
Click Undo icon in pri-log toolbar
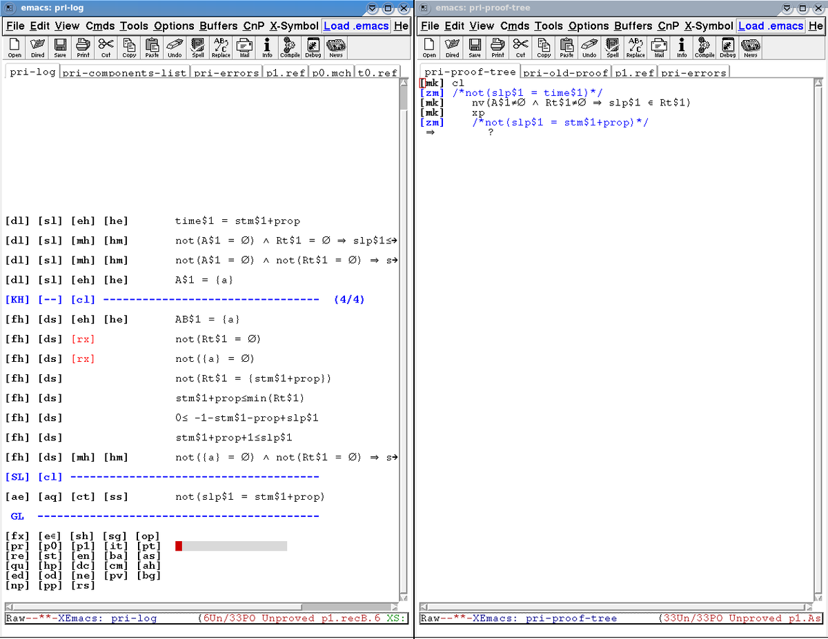[x=175, y=47]
